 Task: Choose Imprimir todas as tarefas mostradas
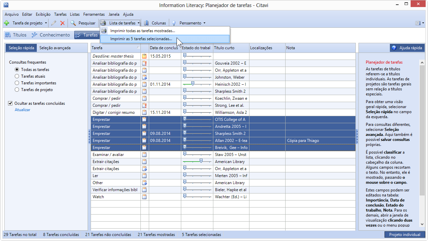click(165, 31)
